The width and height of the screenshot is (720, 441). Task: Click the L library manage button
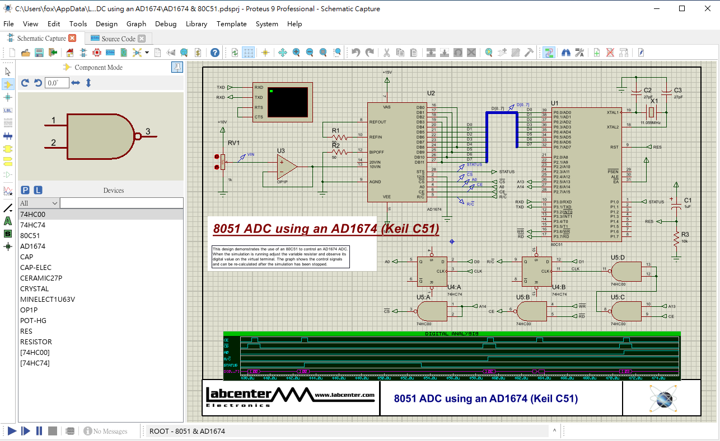(x=38, y=190)
